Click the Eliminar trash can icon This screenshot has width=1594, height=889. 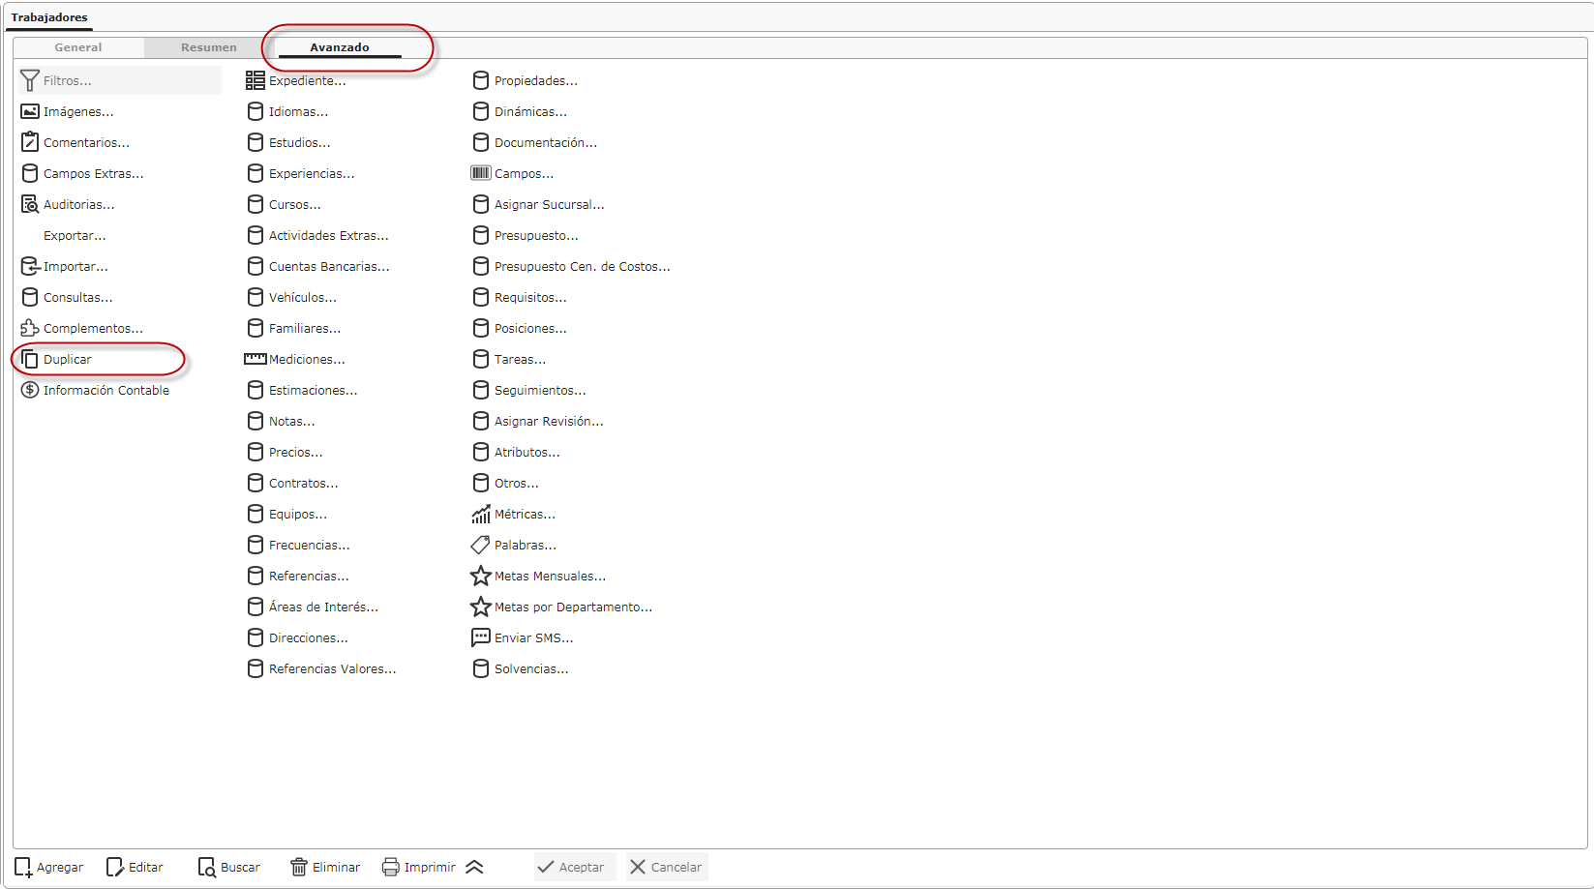click(299, 867)
